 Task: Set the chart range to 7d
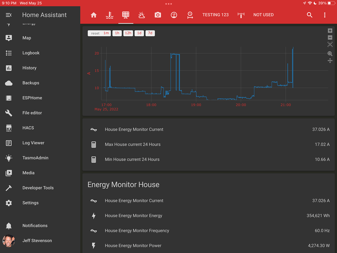point(150,33)
